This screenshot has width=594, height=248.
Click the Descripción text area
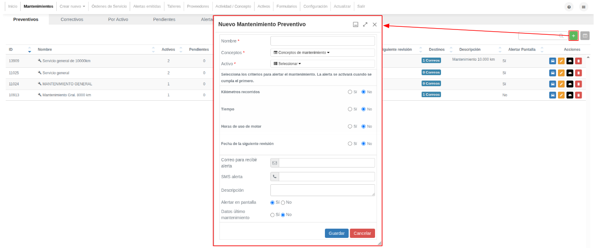point(323,190)
